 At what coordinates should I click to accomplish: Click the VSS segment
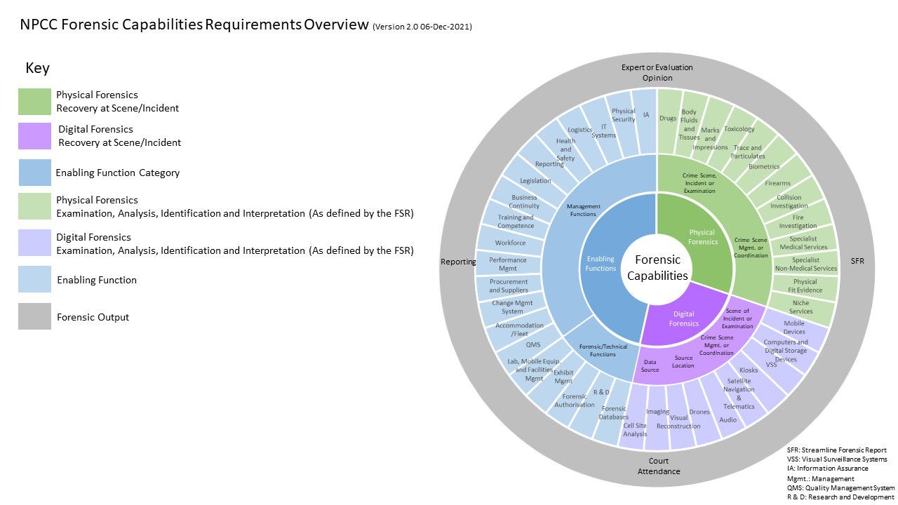point(771,365)
